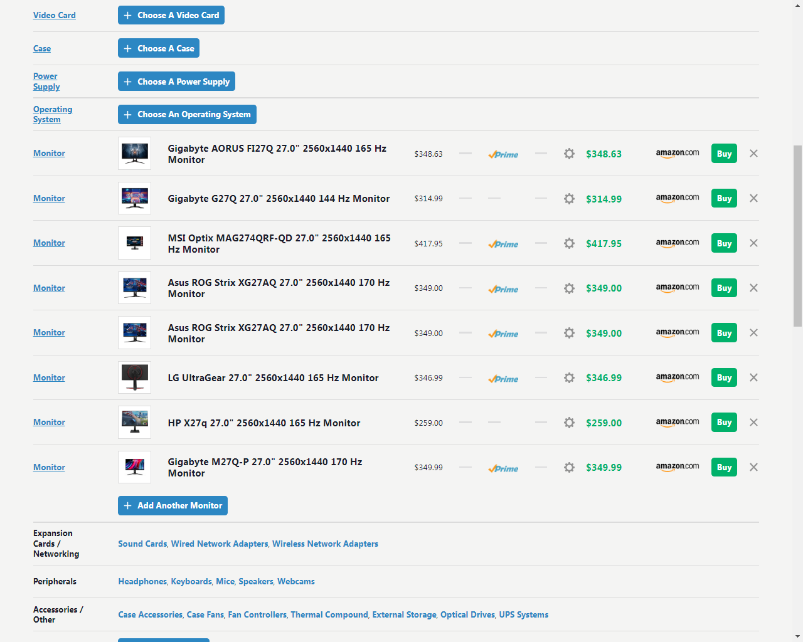Click the LG UltraGear monitor thumbnail
803x642 pixels.
[x=134, y=377]
